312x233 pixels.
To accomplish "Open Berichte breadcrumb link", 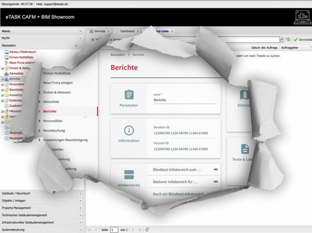I will click(x=138, y=55).
